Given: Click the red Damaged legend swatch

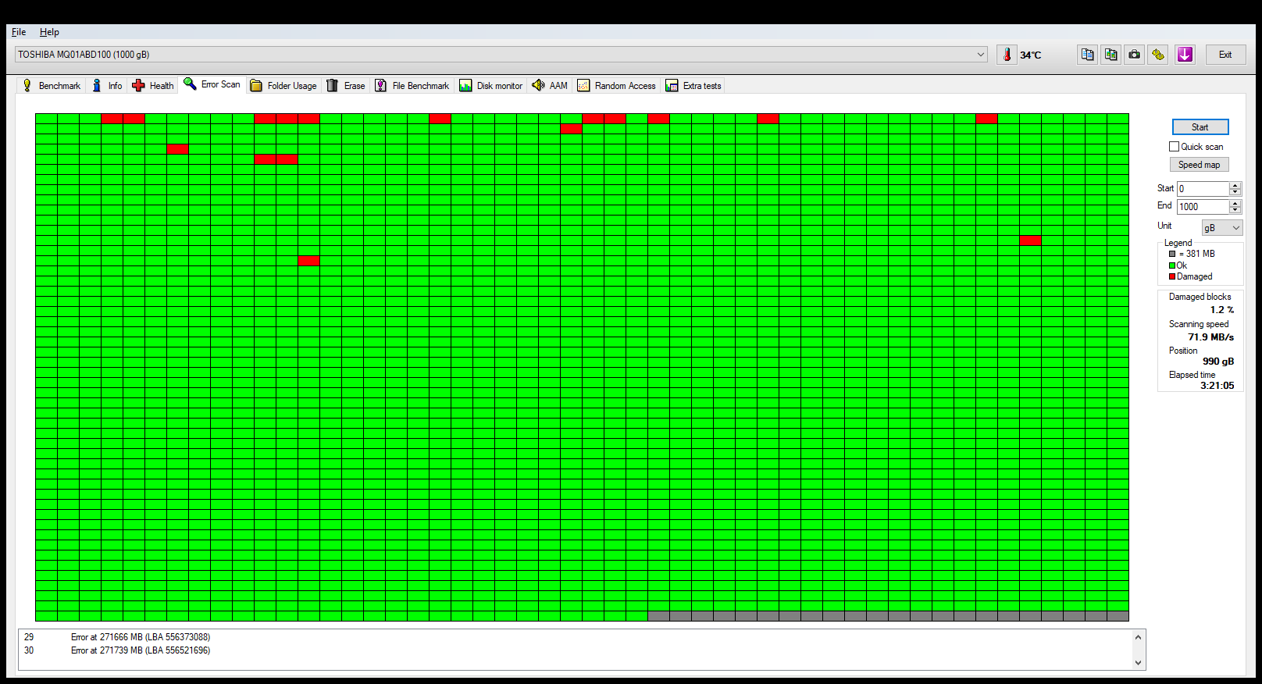Looking at the screenshot, I should pyautogui.click(x=1172, y=276).
